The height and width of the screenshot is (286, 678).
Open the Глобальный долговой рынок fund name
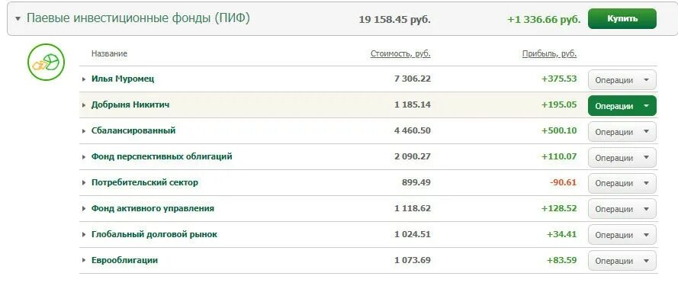(x=154, y=234)
